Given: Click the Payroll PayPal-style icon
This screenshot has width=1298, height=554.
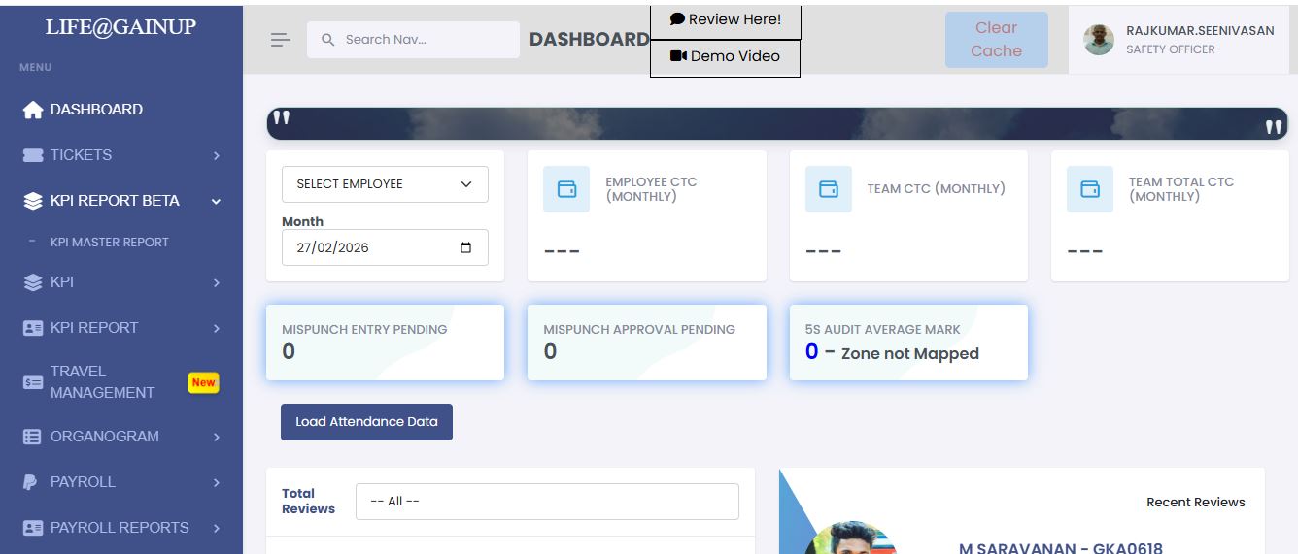Looking at the screenshot, I should tap(31, 482).
